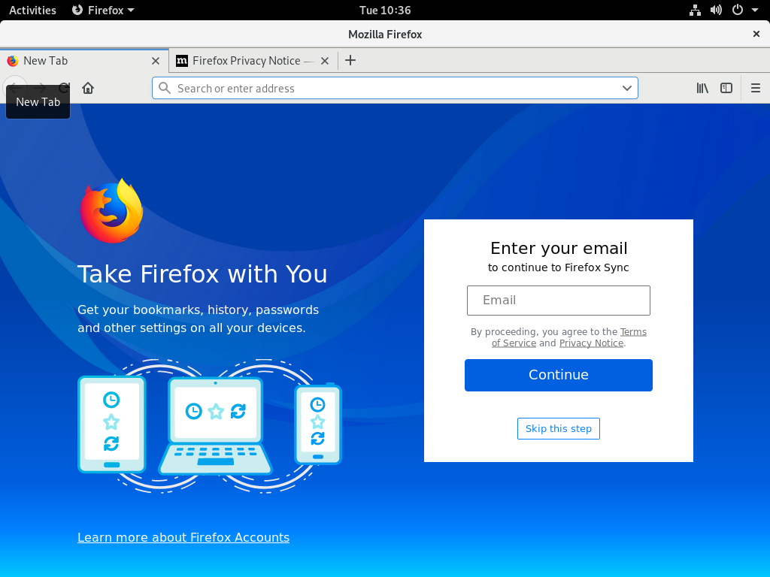Click the Tue 10:36 clock
This screenshot has width=770, height=577.
(385, 10)
